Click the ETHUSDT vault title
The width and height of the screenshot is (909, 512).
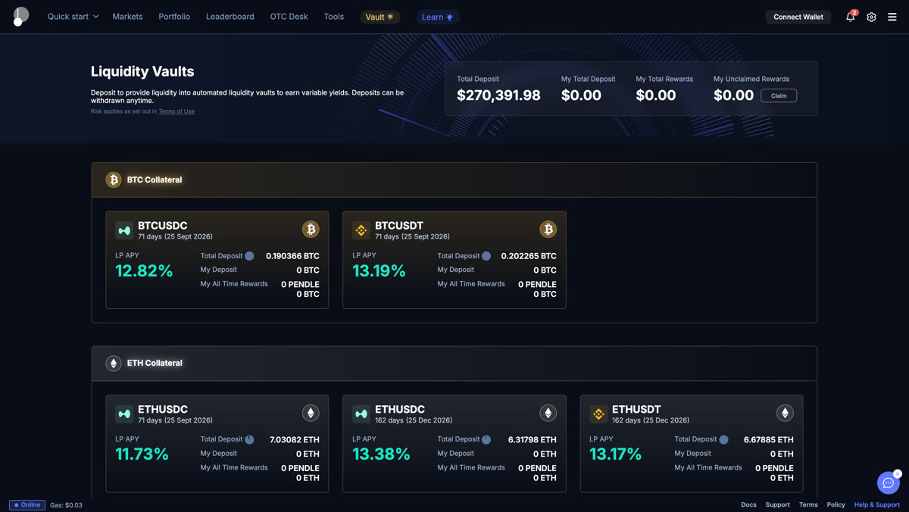click(x=636, y=410)
